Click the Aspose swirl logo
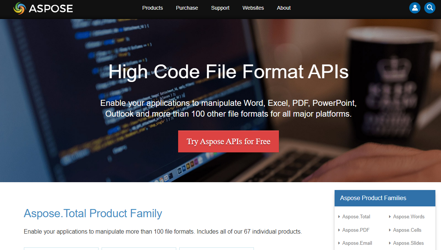 coord(19,8)
